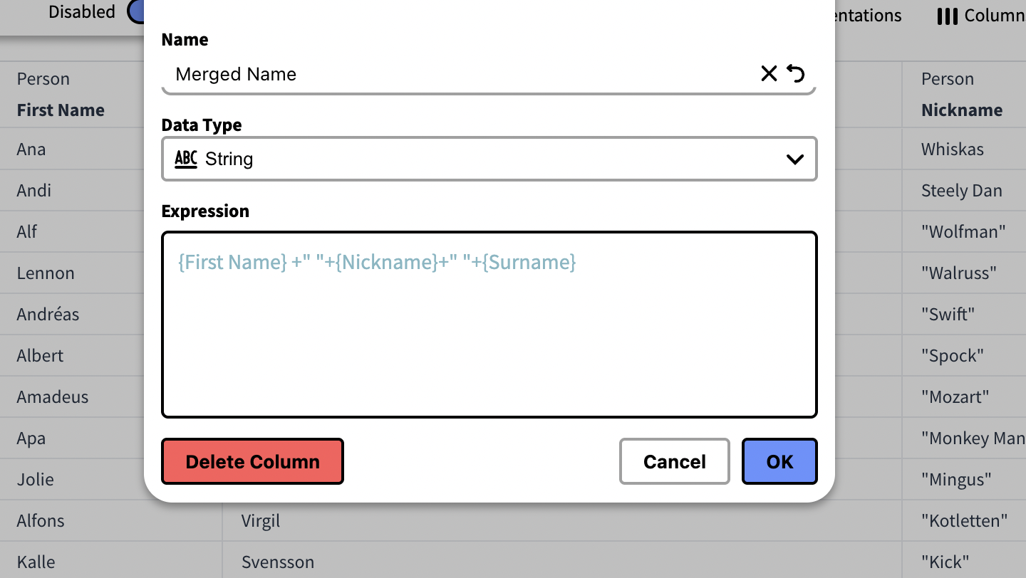Click the Columns bars icon
This screenshot has width=1026, height=578.
pos(947,16)
